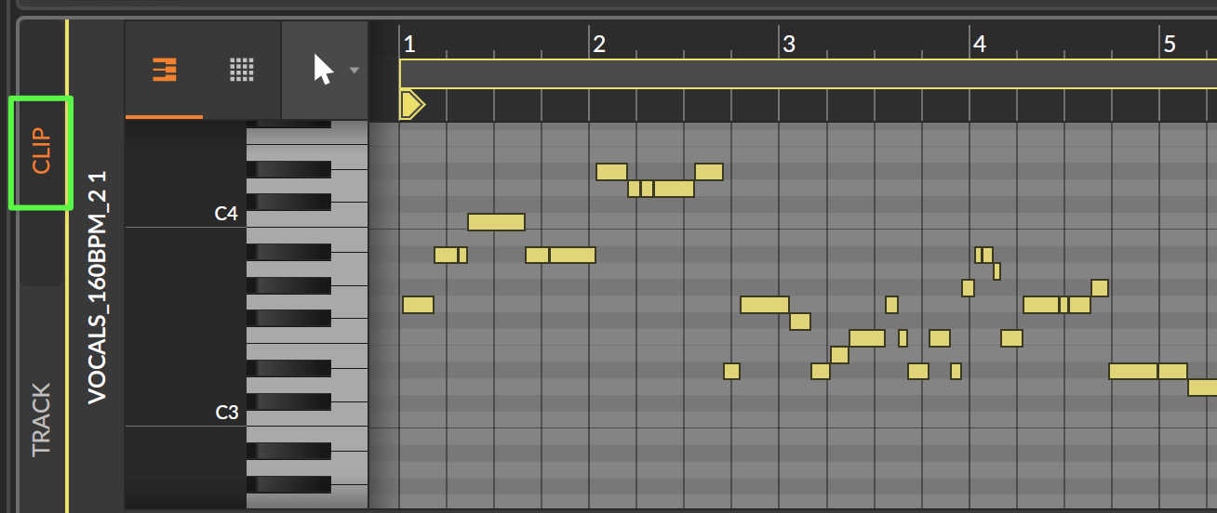The height and width of the screenshot is (513, 1217).
Task: Click bar 3 on the timeline ruler
Action: [x=789, y=44]
